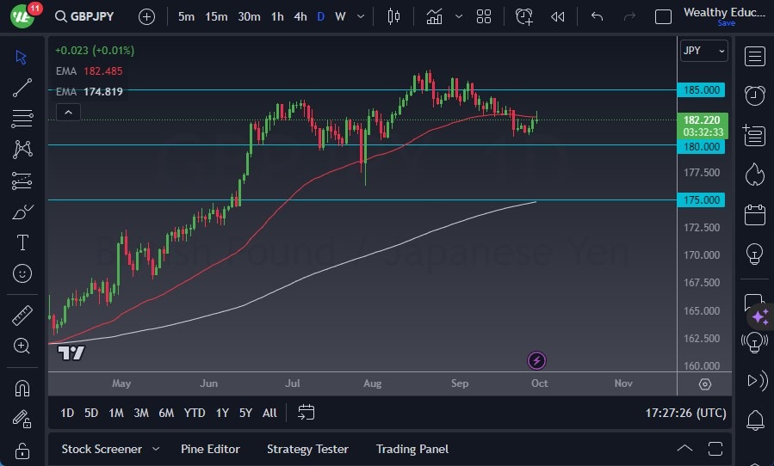
Task: Select the Trend Line drawing tool
Action: tap(22, 87)
